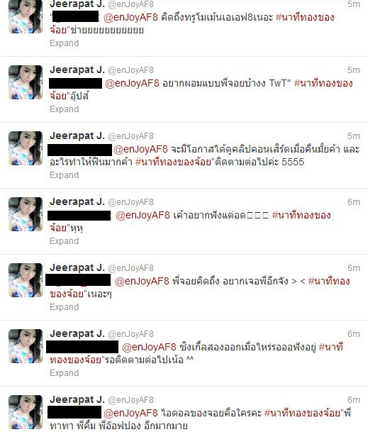Click red @enJoyAF8 mention in the top tweet
This screenshot has height=432, width=368.
pos(130,17)
